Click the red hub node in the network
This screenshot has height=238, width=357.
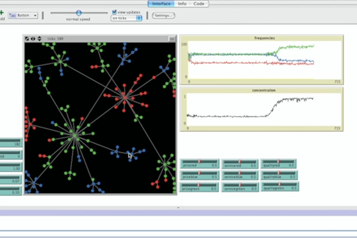[125, 97]
